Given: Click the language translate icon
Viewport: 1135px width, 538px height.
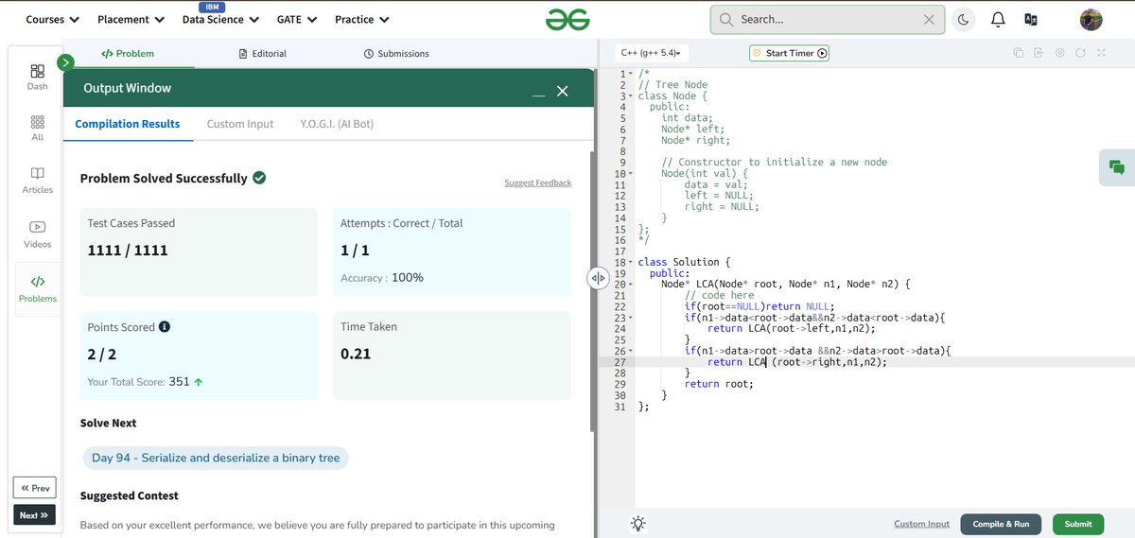Looking at the screenshot, I should coord(1031,19).
